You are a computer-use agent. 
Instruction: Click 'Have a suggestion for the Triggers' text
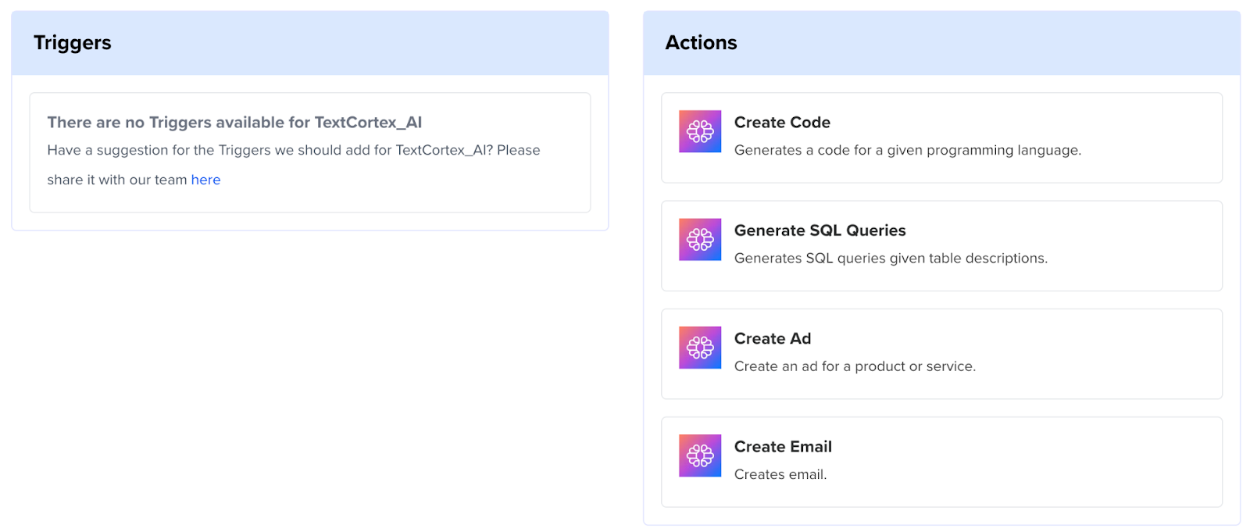tap(293, 165)
